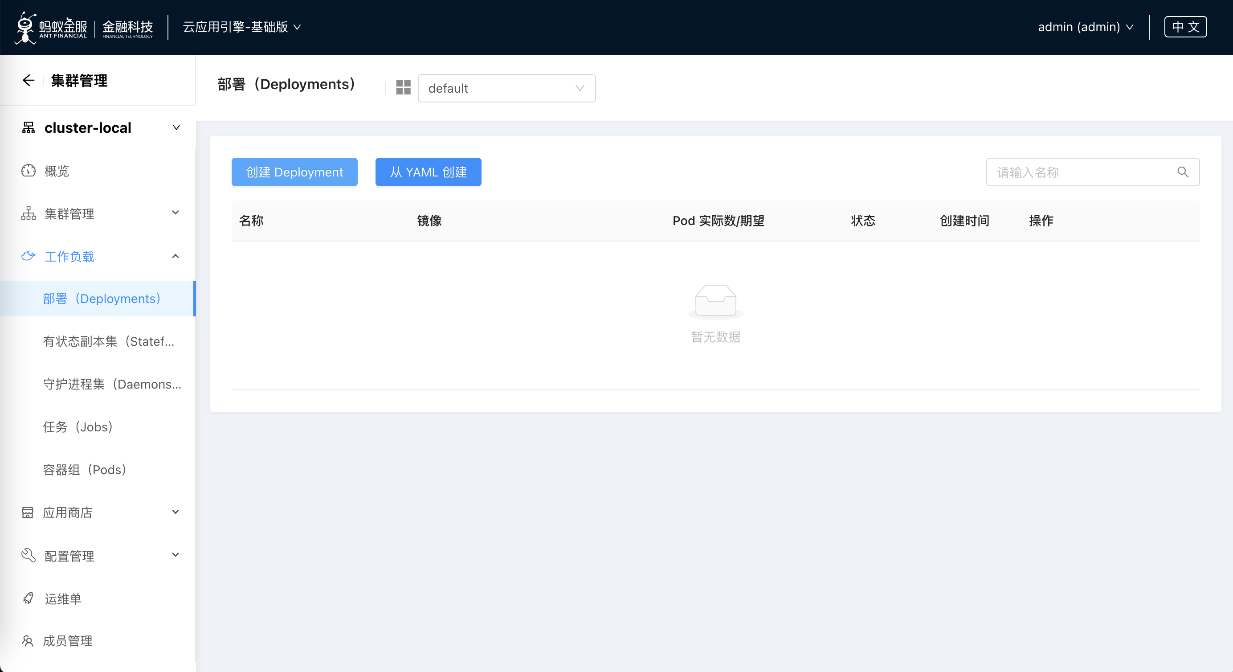The image size is (1233, 672).
Task: Click the 概览 dashboard icon
Action: pyautogui.click(x=28, y=171)
